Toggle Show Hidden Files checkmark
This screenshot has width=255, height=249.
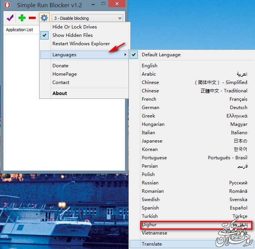coord(44,35)
